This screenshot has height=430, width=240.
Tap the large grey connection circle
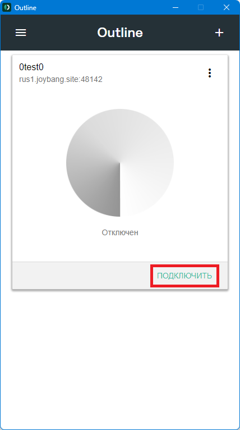120,163
